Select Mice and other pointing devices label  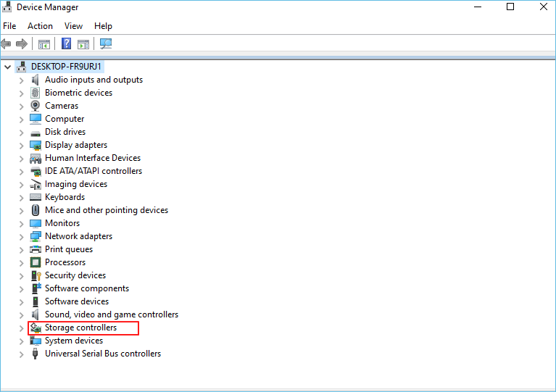[x=107, y=210]
